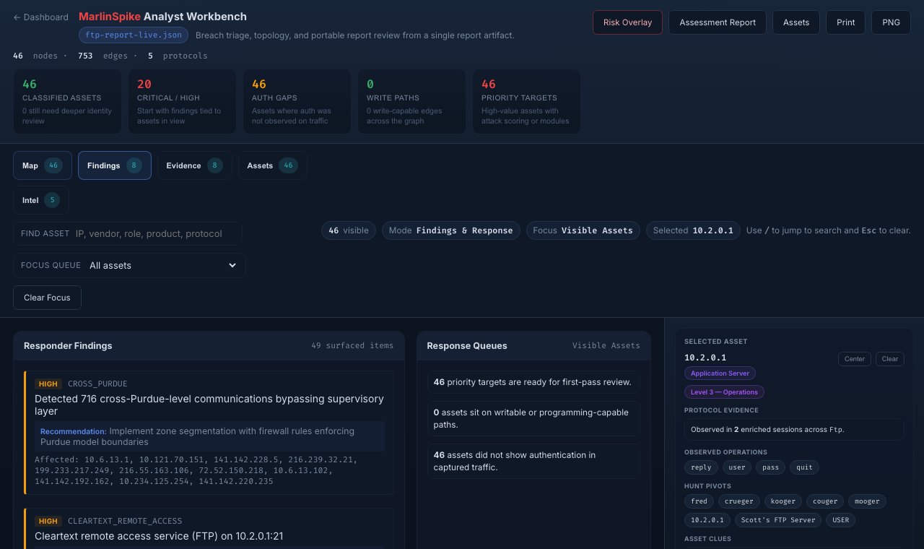The height and width of the screenshot is (549, 924).
Task: Open the Scott's FTP Server hunt pivot
Action: click(x=777, y=519)
